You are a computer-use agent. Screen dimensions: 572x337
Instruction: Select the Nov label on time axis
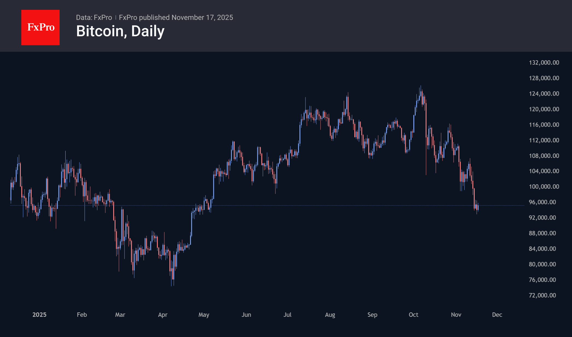pos(456,315)
